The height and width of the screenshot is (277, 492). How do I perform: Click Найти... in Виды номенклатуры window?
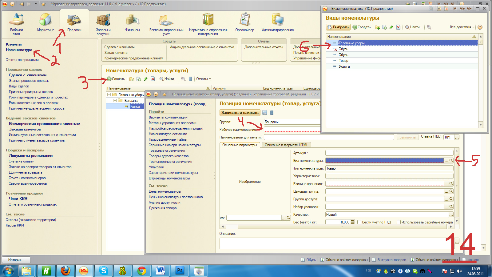click(414, 27)
